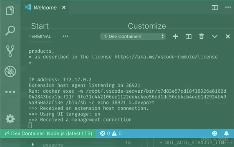This screenshot has width=234, height=147.
Task: Split the editor to the right
Action: 215,7
